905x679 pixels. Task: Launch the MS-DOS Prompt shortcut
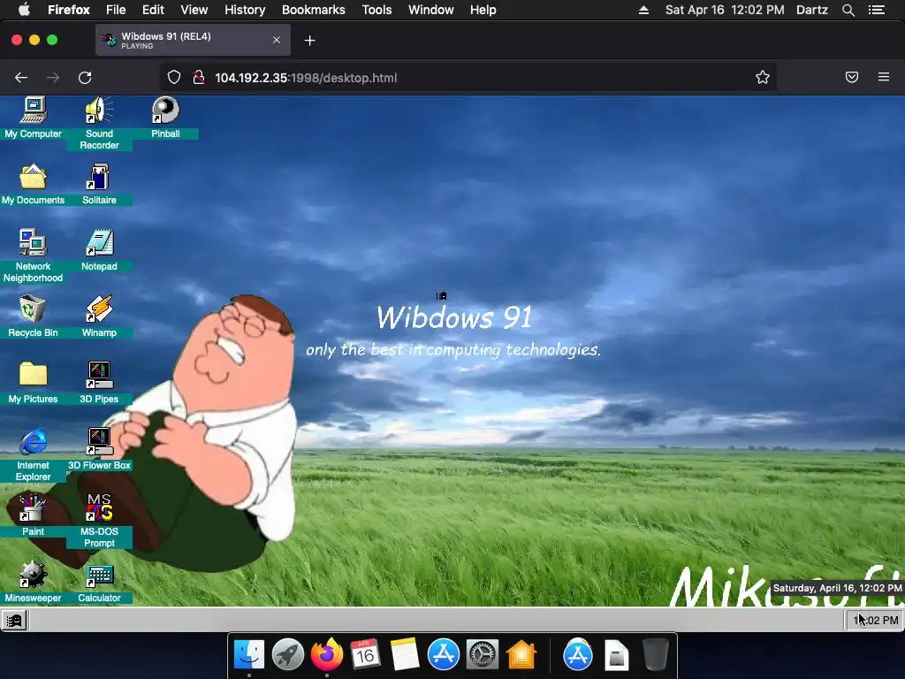pyautogui.click(x=99, y=521)
